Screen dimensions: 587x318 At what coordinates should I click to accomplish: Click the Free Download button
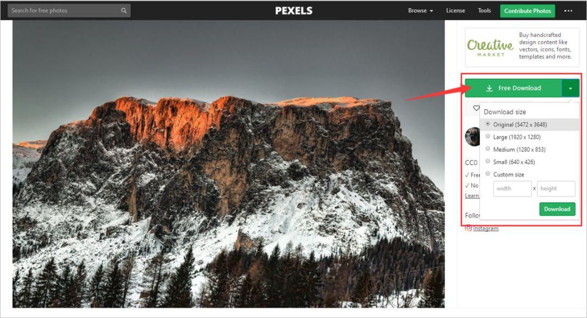pyautogui.click(x=513, y=88)
